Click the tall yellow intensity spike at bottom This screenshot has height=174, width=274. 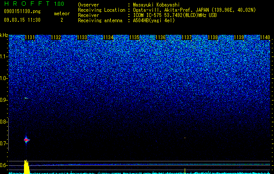[27, 167]
